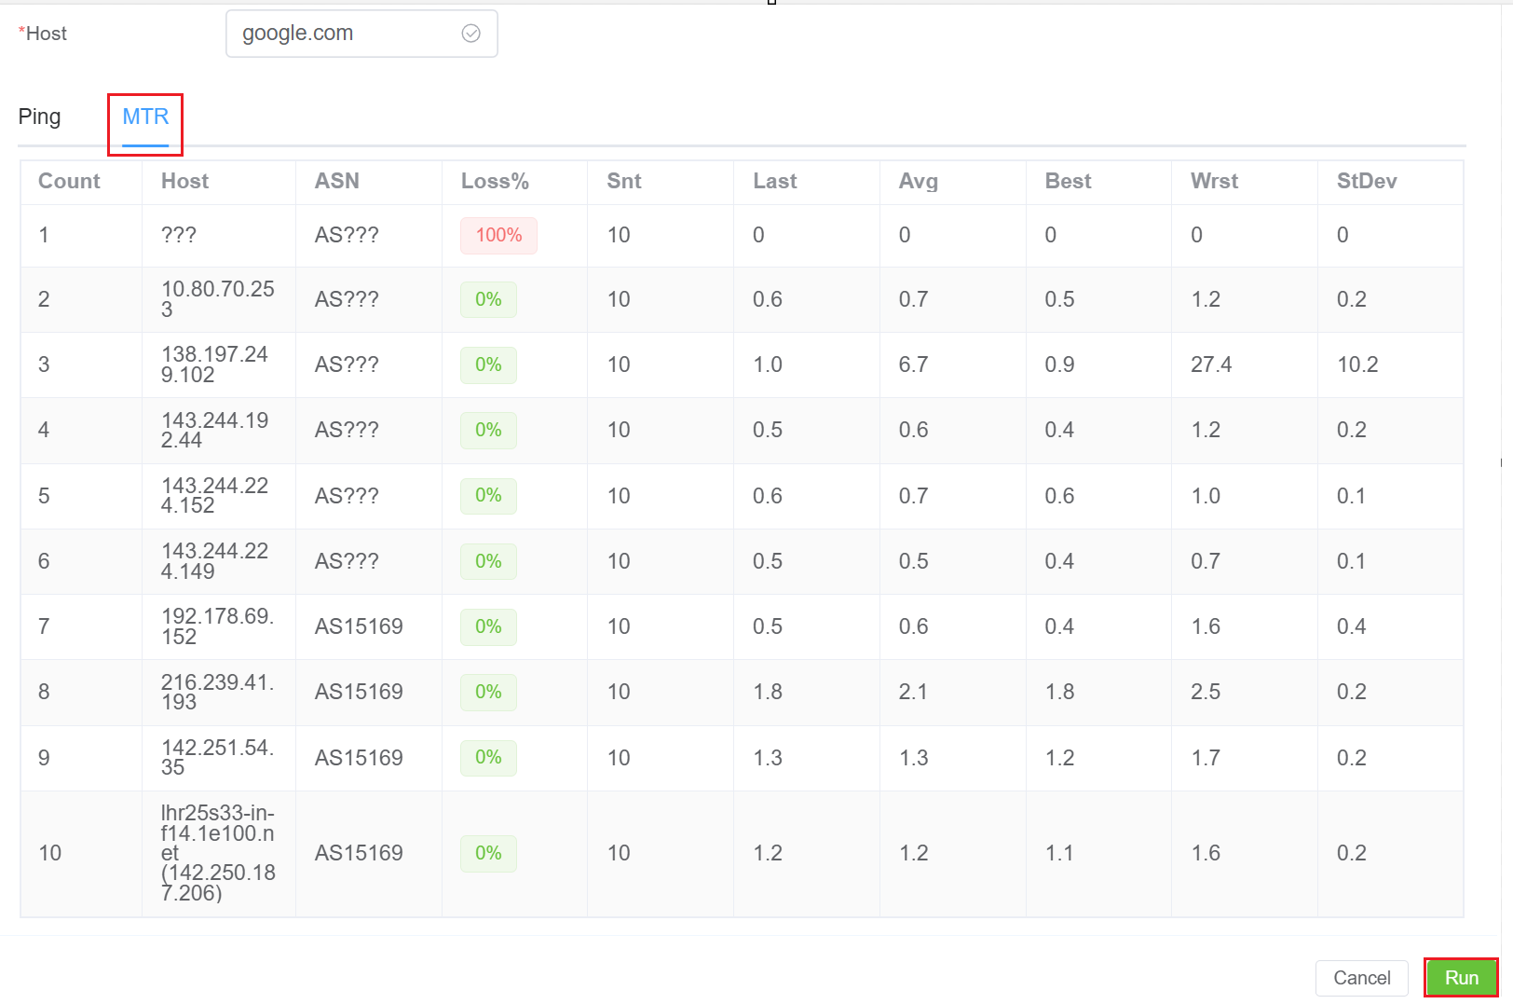1513x1004 pixels.
Task: Click the Loss% column header
Action: click(495, 182)
